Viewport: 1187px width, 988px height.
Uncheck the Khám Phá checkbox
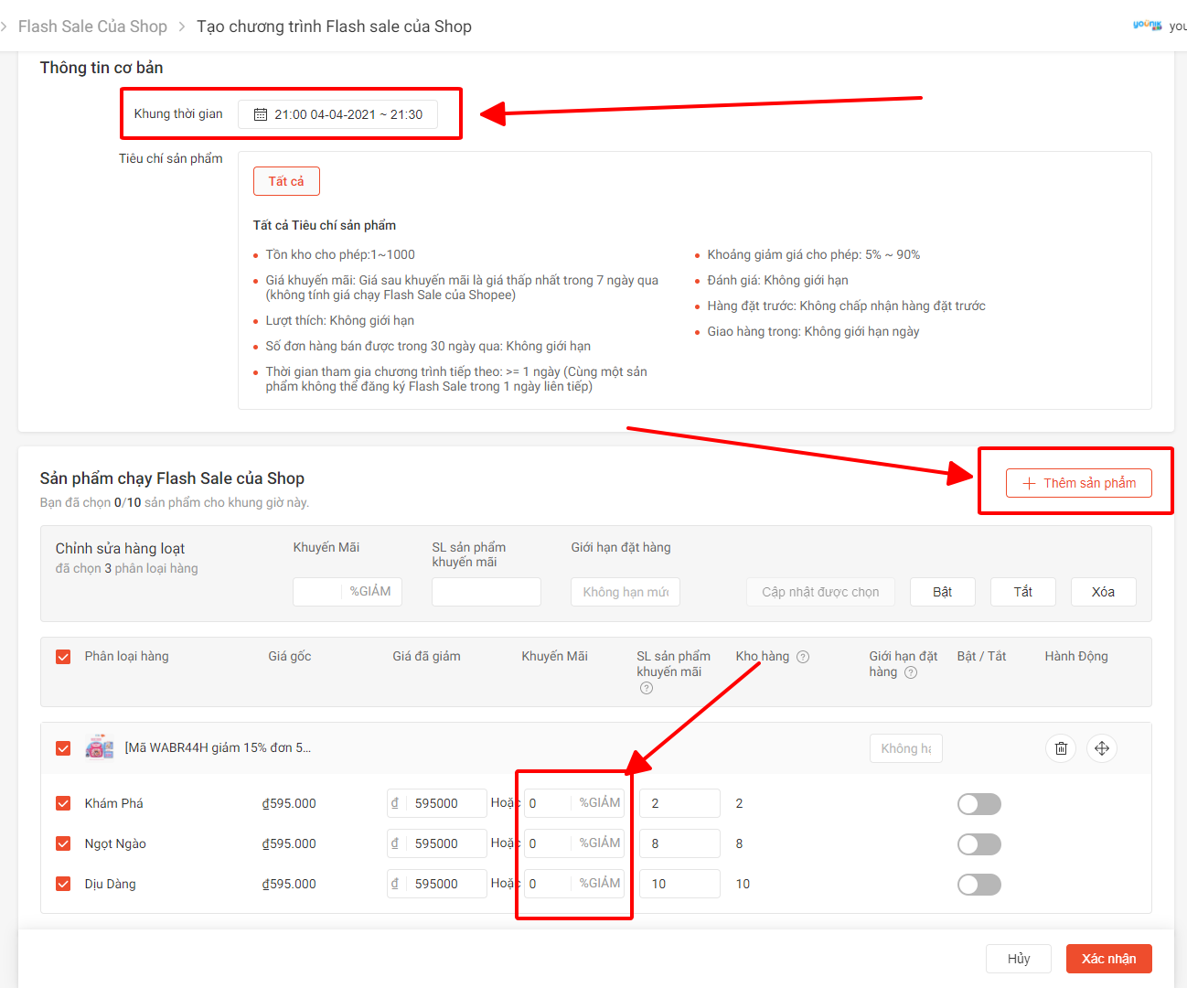[63, 803]
